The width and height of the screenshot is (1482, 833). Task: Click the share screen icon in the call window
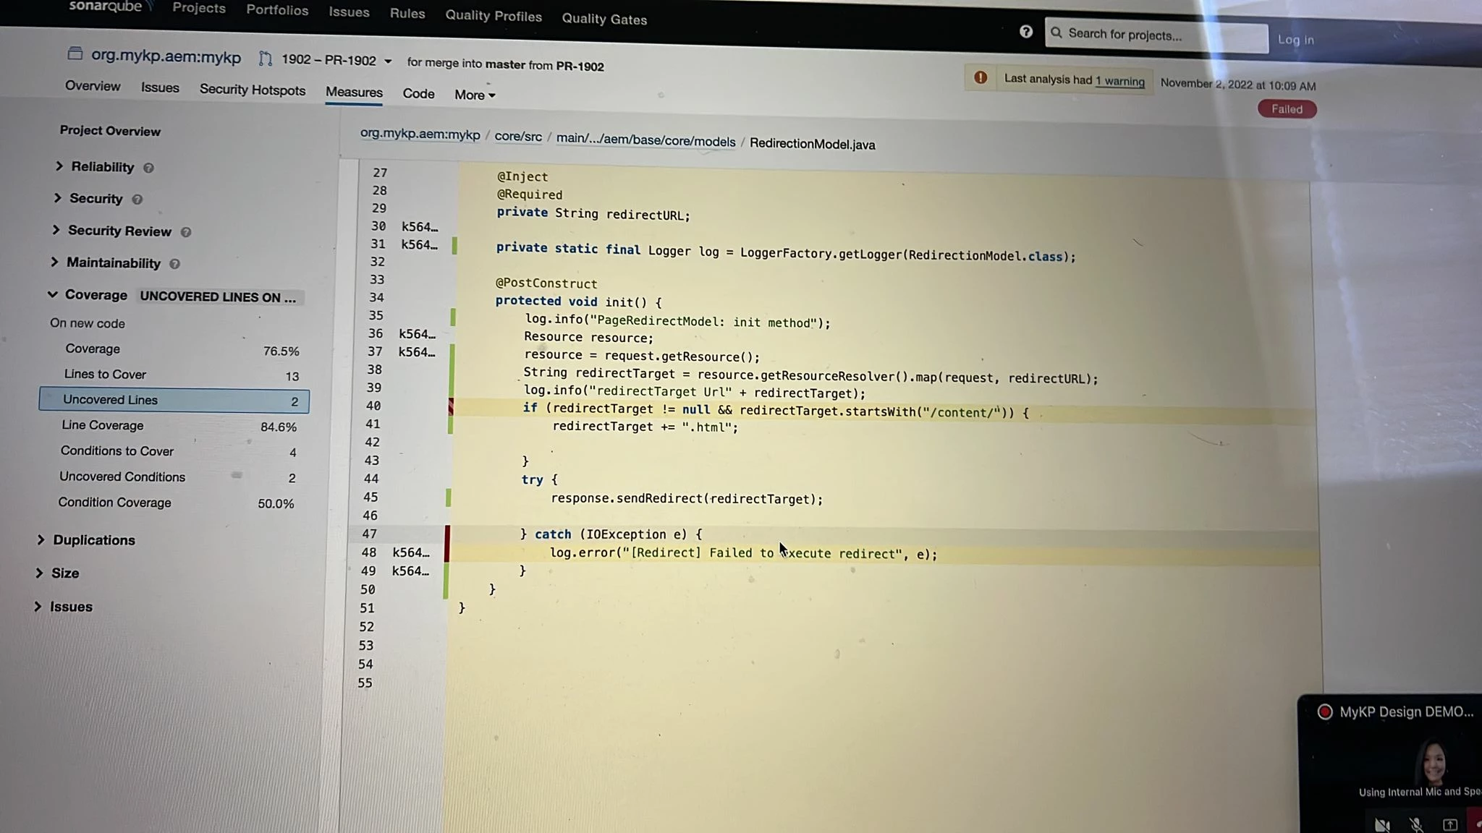[1450, 824]
